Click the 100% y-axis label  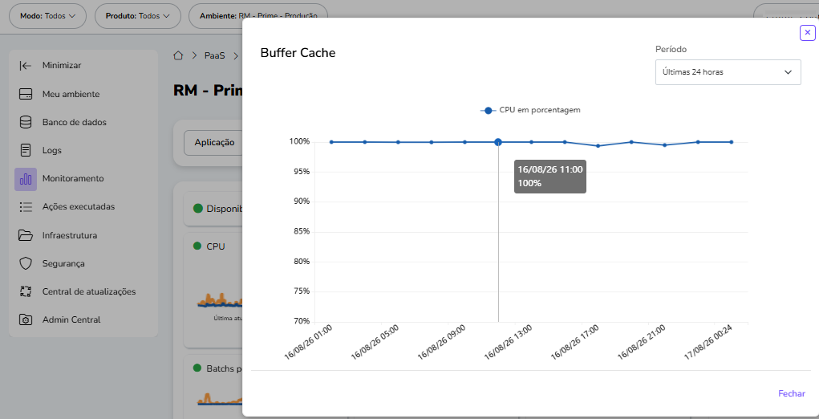click(x=300, y=141)
